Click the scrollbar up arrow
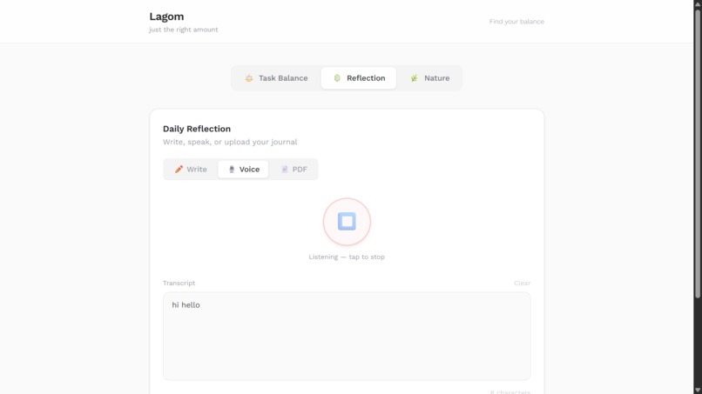Image resolution: width=702 pixels, height=394 pixels. click(698, 3)
